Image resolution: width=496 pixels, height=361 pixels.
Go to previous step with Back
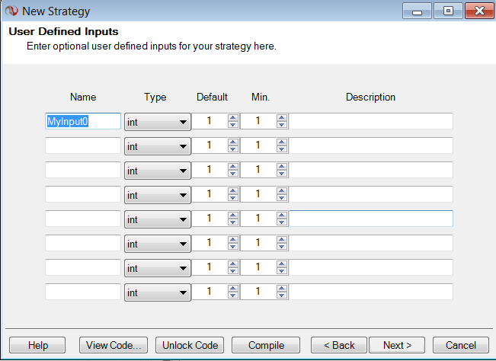pos(339,345)
